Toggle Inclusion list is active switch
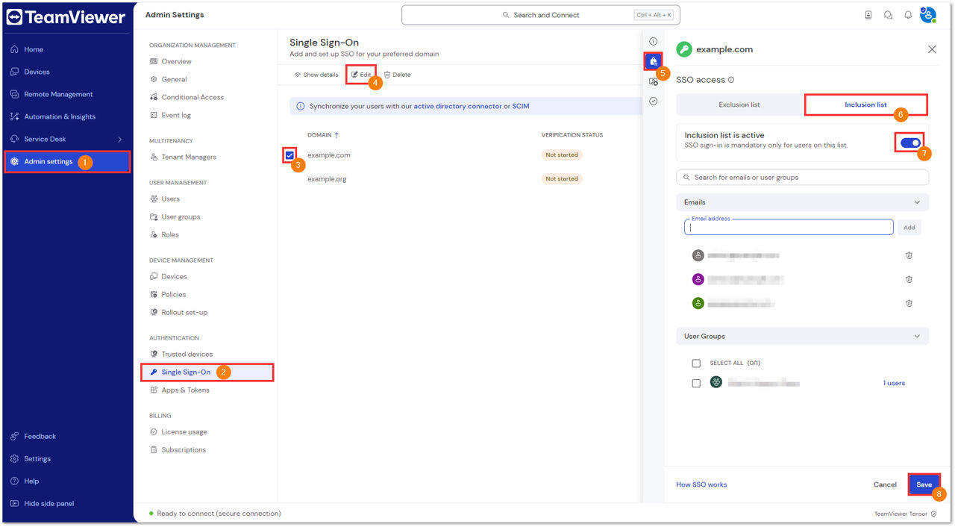This screenshot has width=955, height=527. 910,143
